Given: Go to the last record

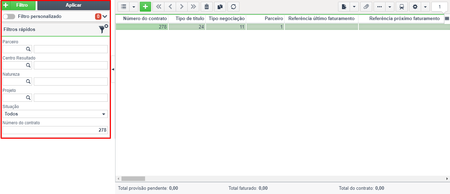Looking at the screenshot, I should tap(193, 7).
